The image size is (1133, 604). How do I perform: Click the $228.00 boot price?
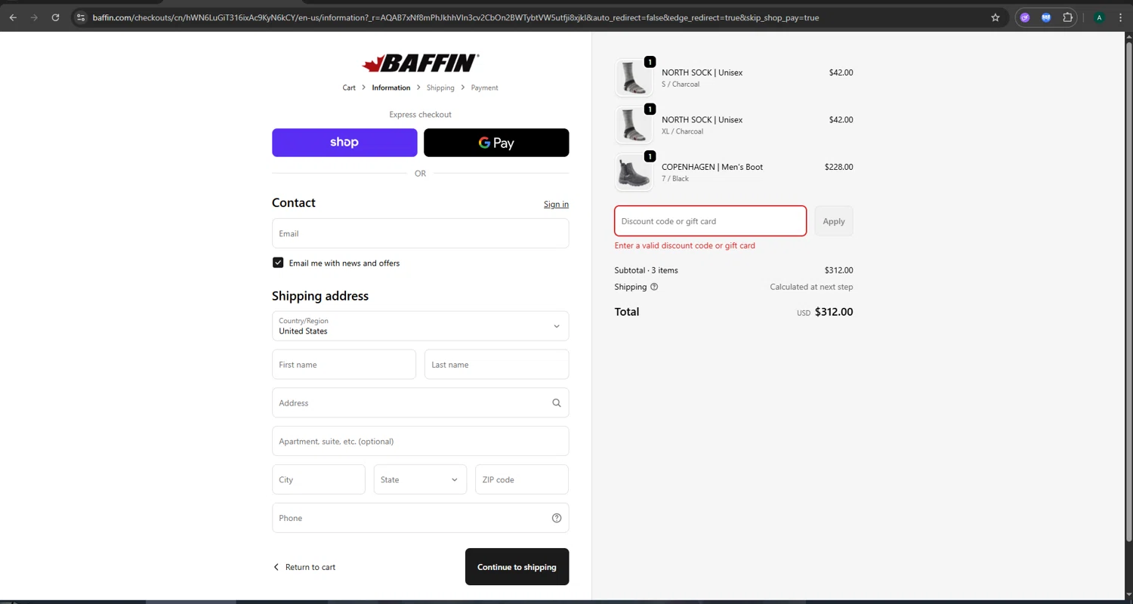[x=839, y=167]
